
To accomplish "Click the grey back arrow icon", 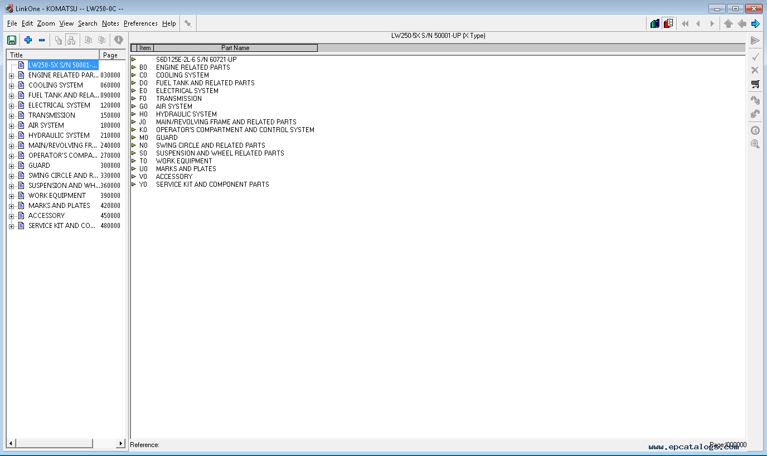I will [742, 23].
